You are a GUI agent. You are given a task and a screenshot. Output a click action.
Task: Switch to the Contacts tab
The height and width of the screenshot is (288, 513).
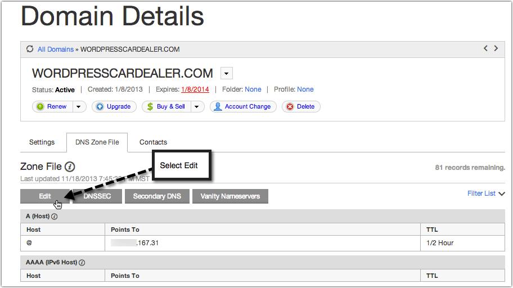click(153, 142)
